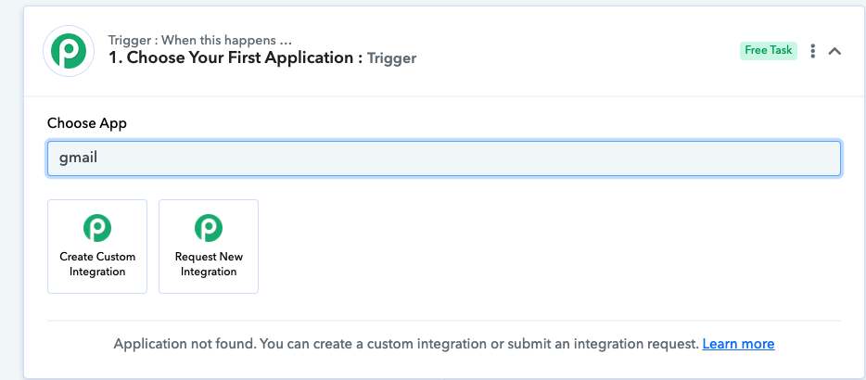Click the Request New Integration logo icon
This screenshot has height=380, width=866.
click(x=209, y=228)
